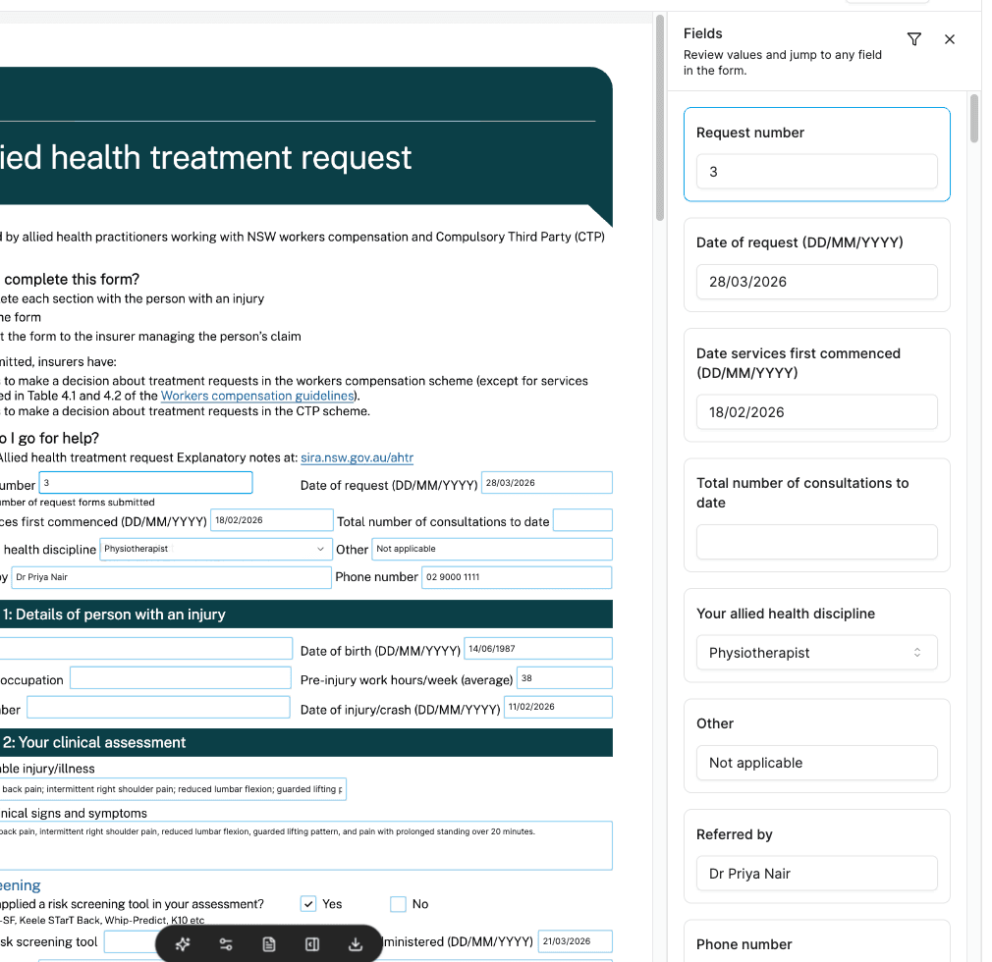
Task: Close the Fields panel with the X icon
Action: click(949, 39)
